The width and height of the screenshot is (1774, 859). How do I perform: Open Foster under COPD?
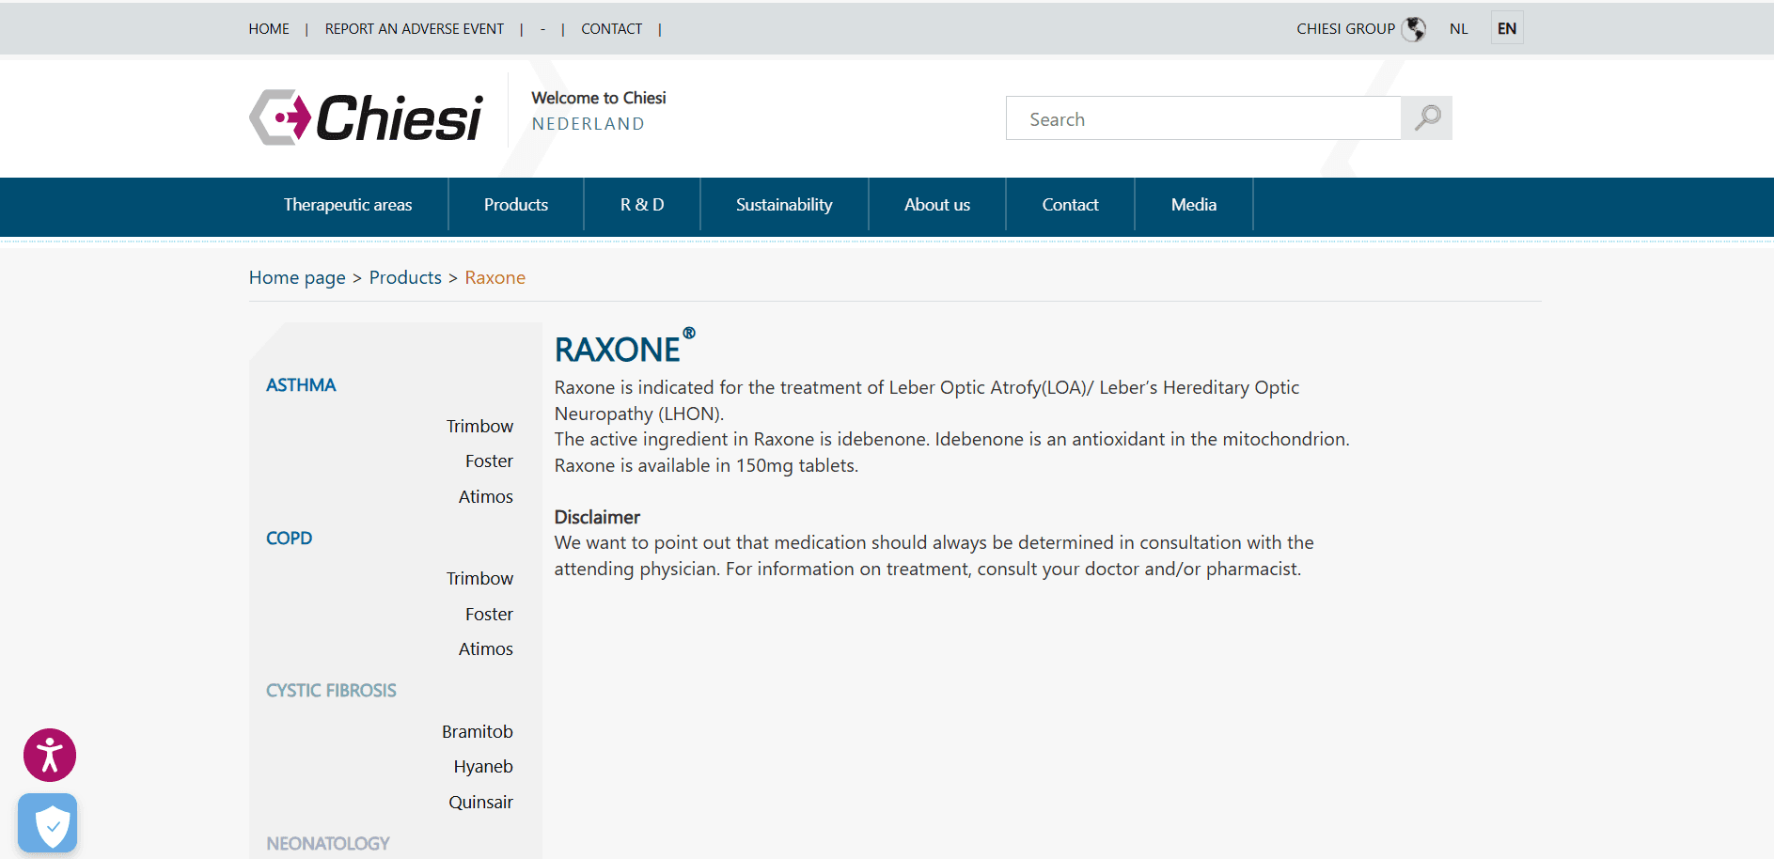pyautogui.click(x=489, y=615)
